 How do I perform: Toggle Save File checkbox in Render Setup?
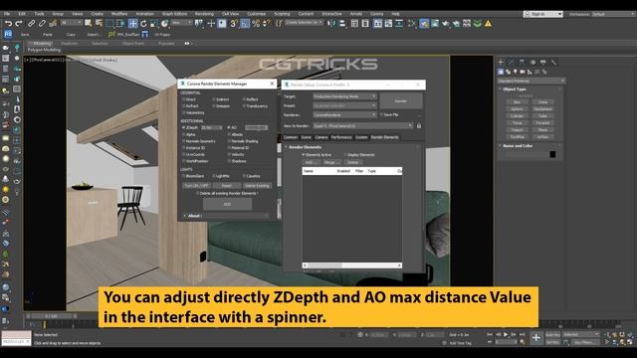coord(381,115)
